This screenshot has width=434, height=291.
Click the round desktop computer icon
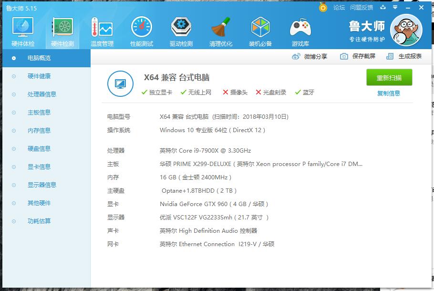click(120, 83)
